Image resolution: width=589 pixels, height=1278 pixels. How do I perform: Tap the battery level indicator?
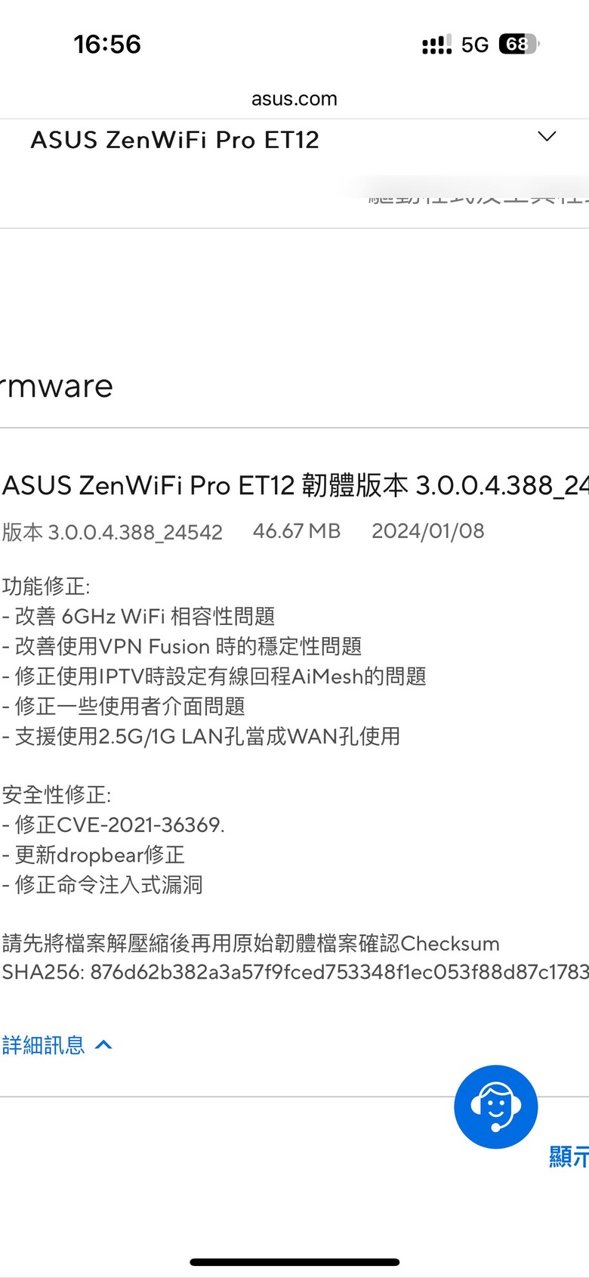click(x=519, y=45)
